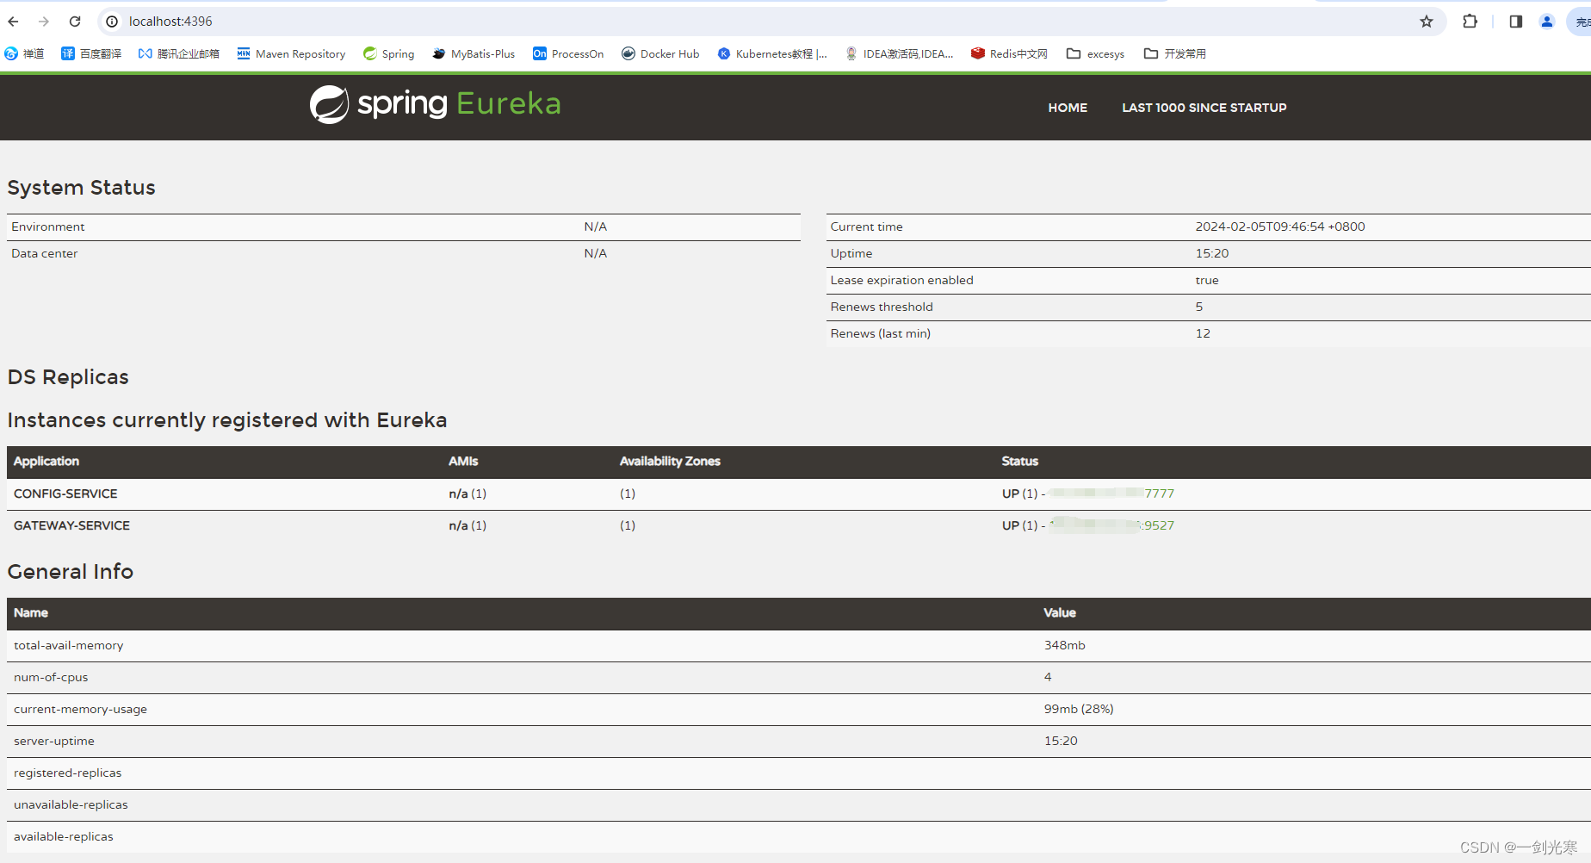
Task: Click the available-replicas row name
Action: 63,836
